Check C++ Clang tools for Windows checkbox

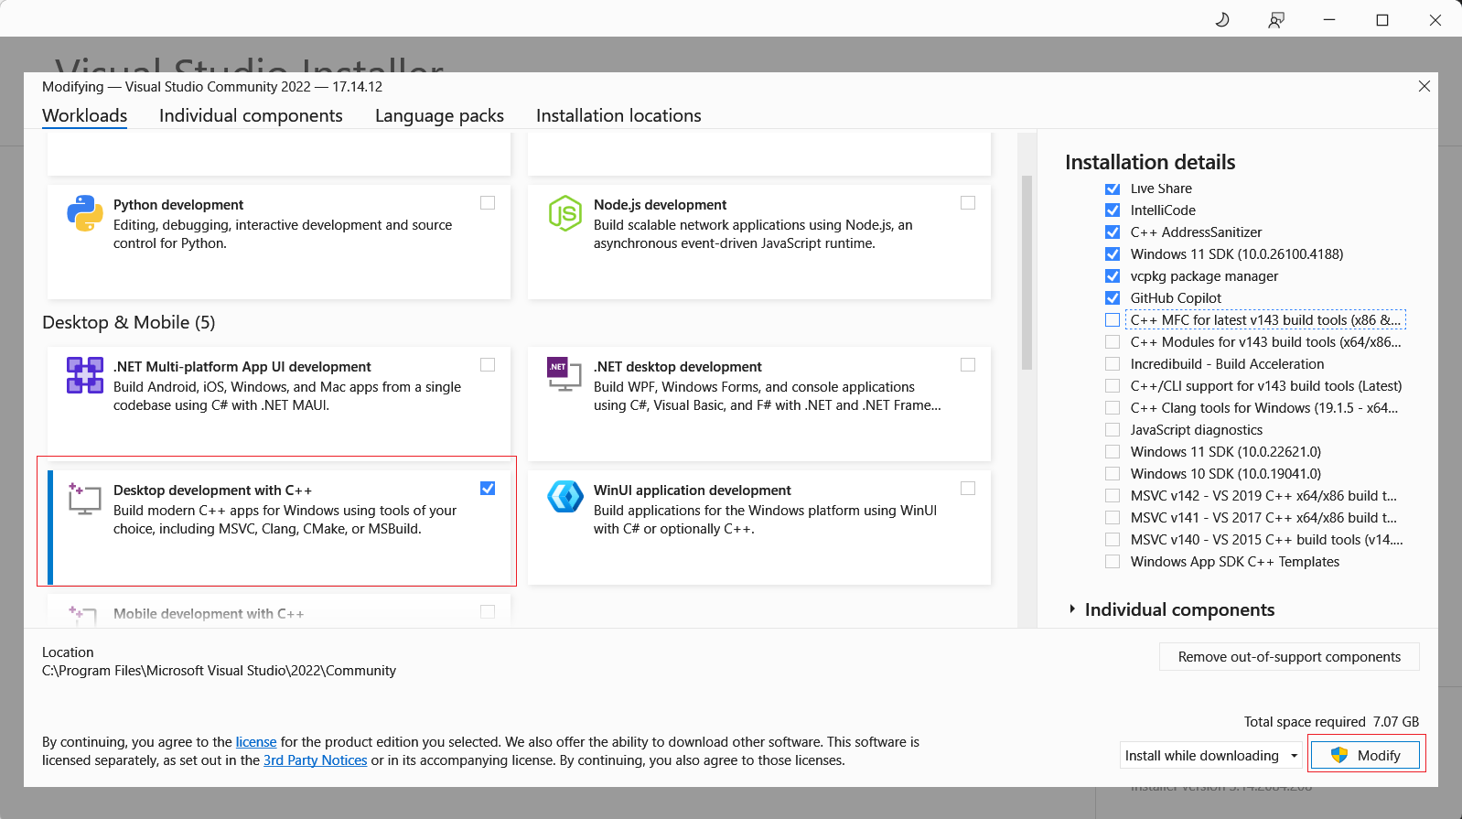1113,408
